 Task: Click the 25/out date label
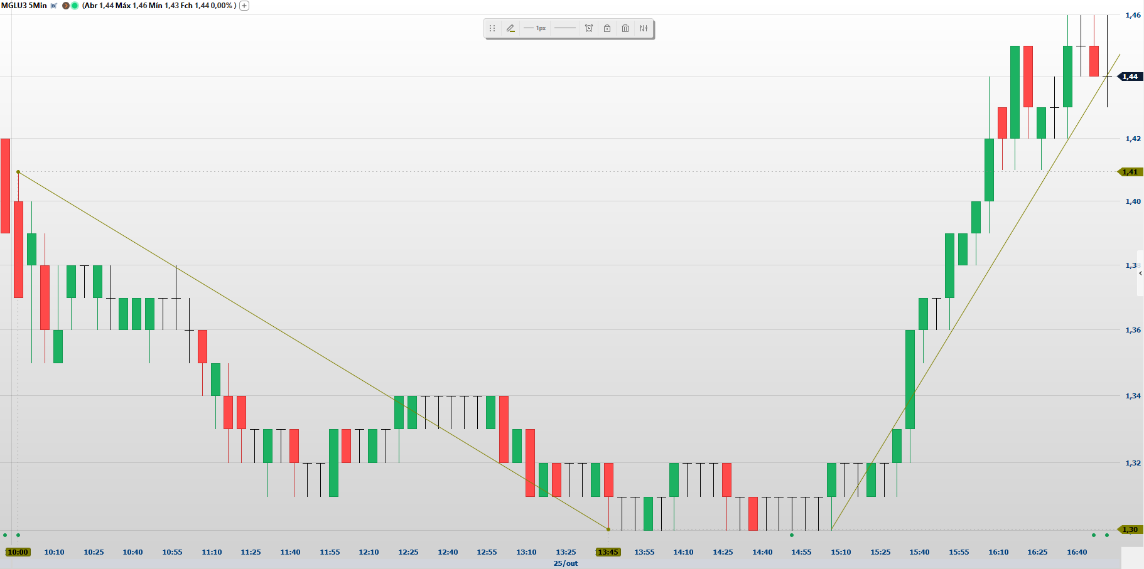565,563
